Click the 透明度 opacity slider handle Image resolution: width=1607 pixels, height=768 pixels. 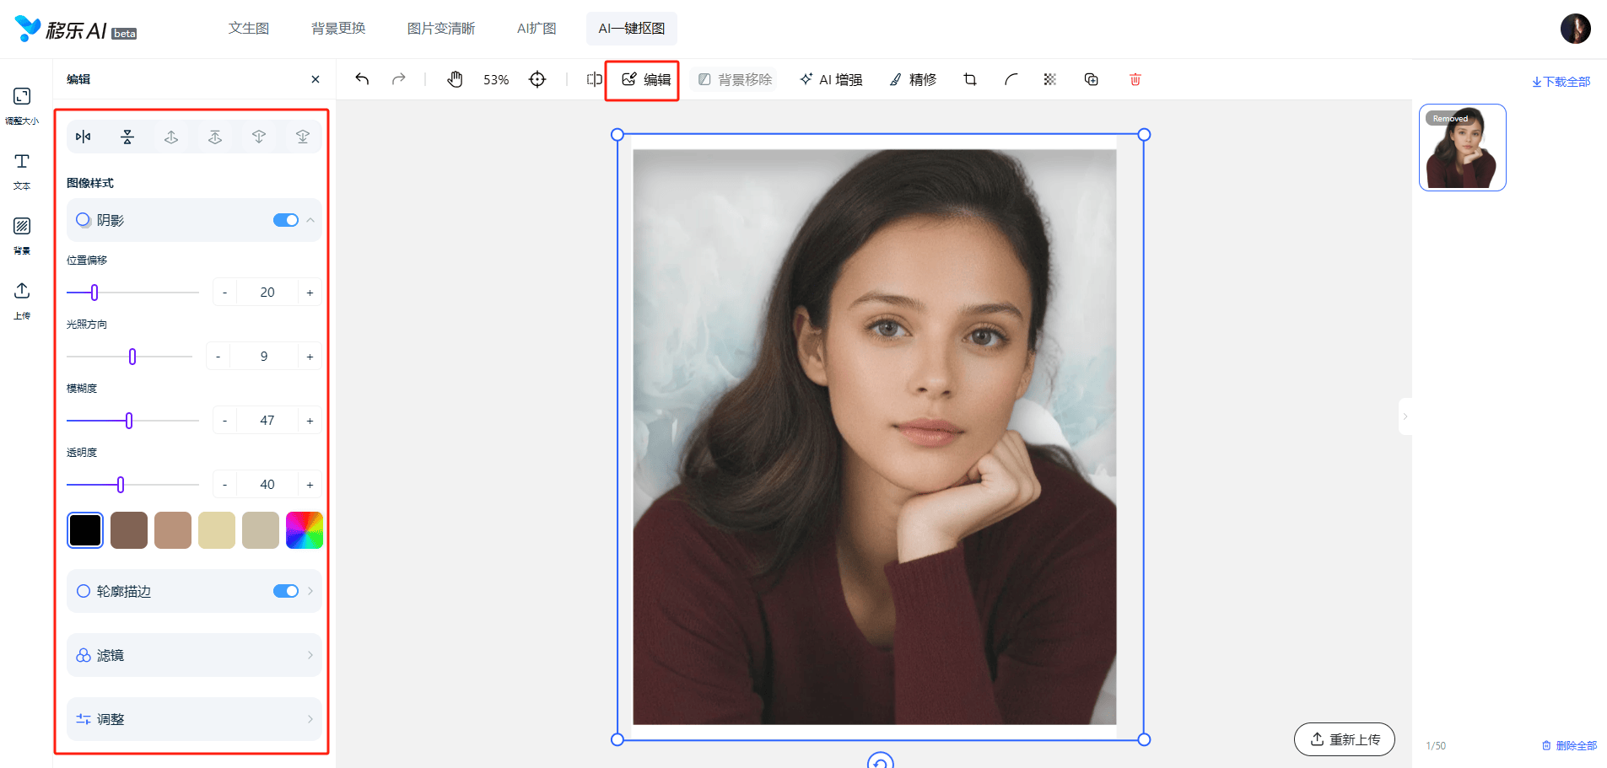[121, 485]
